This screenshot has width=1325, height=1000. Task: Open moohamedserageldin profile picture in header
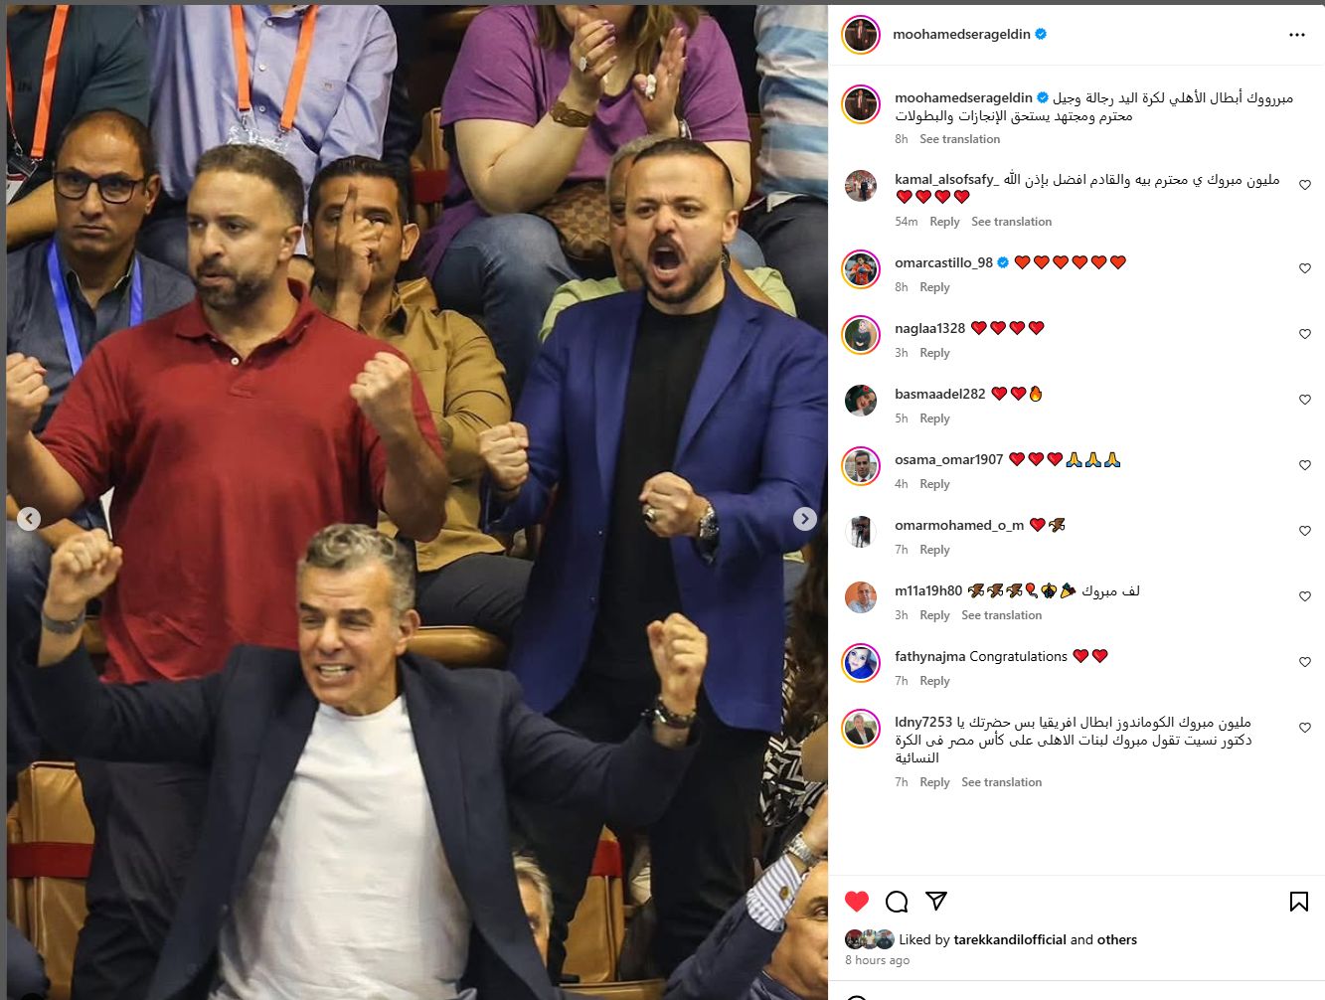coord(861,35)
